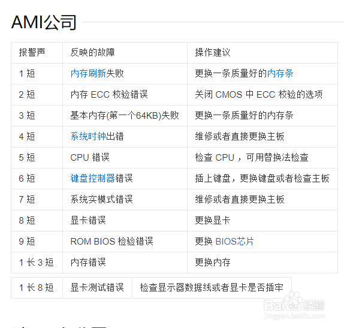
Task: Open the 内存条 link in 1 短 row
Action: [x=280, y=74]
